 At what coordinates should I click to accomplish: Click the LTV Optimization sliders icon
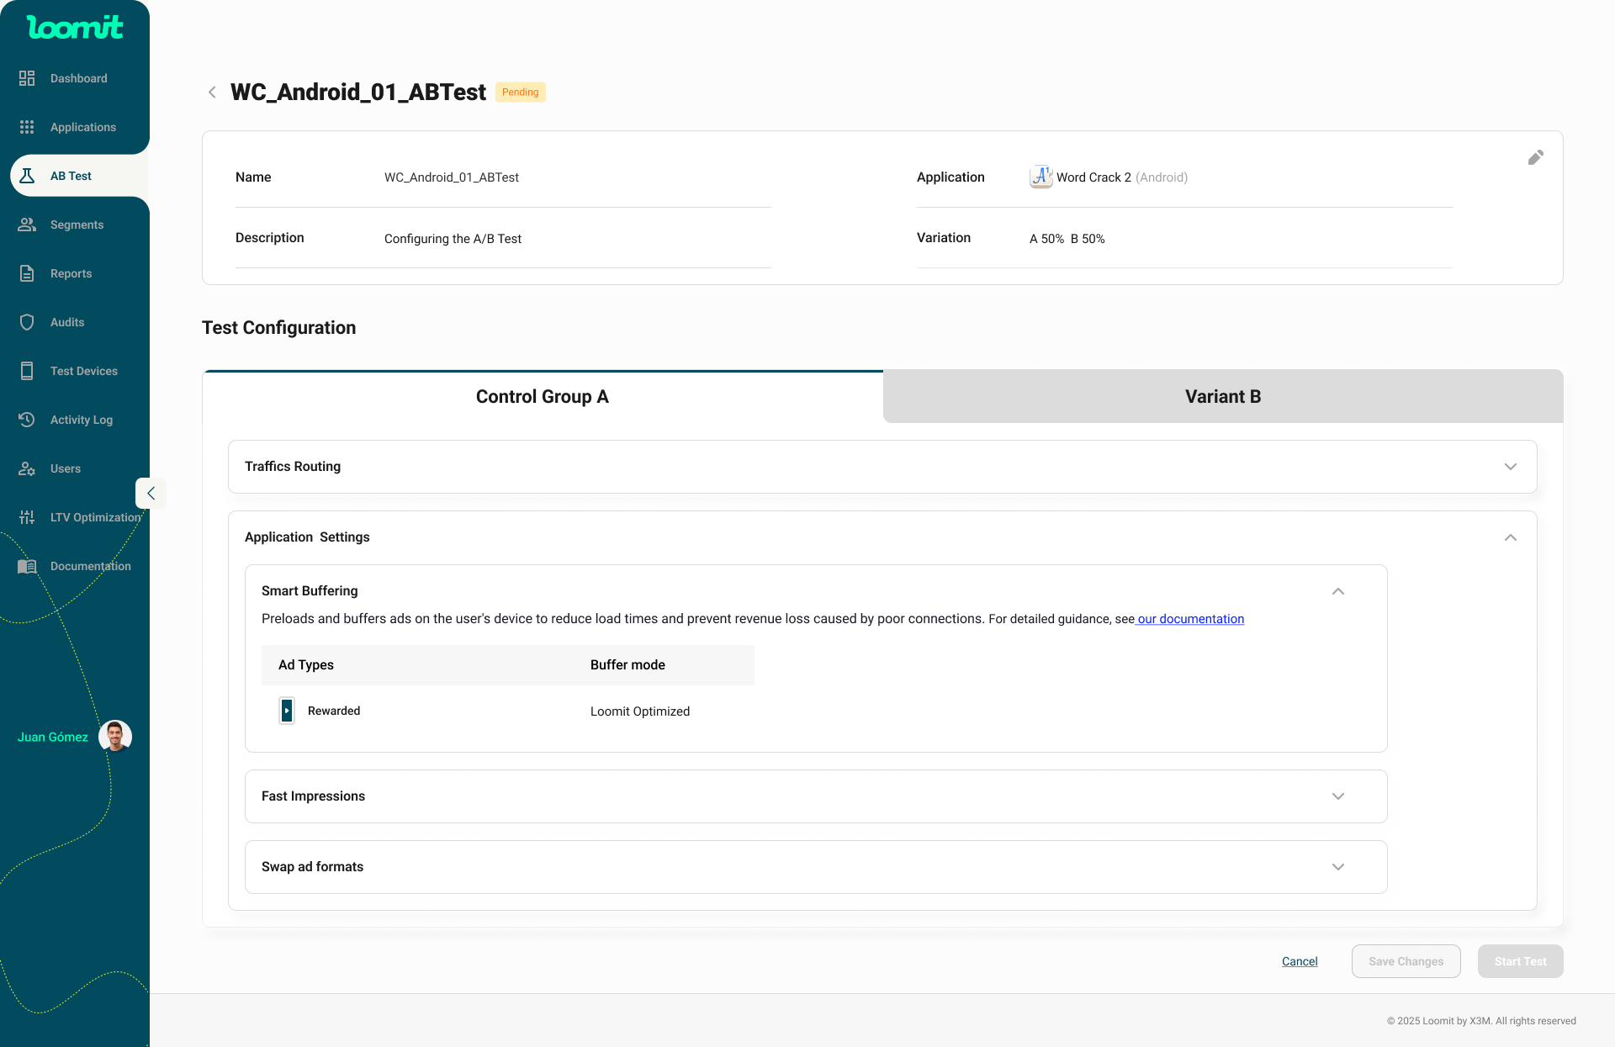coord(27,517)
